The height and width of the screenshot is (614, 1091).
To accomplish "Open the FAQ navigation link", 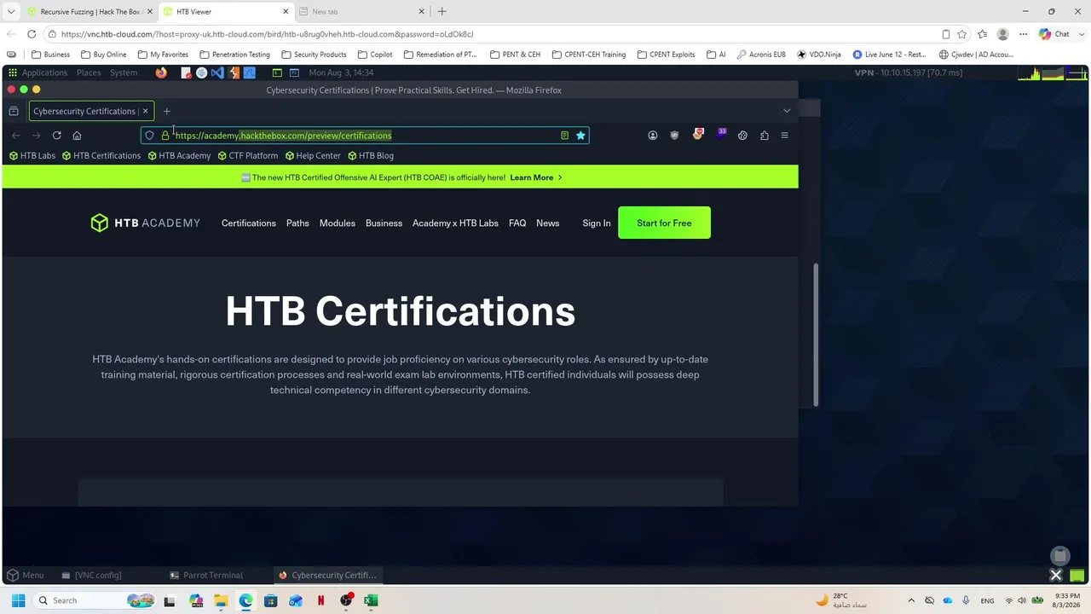I will [x=517, y=223].
